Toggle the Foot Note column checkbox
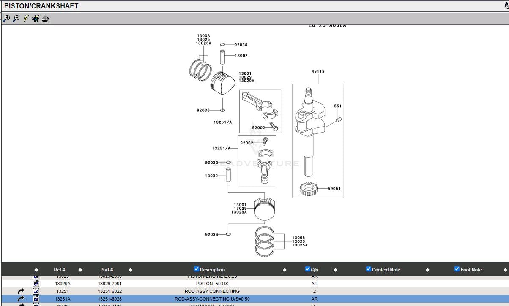509x306 pixels. [457, 269]
